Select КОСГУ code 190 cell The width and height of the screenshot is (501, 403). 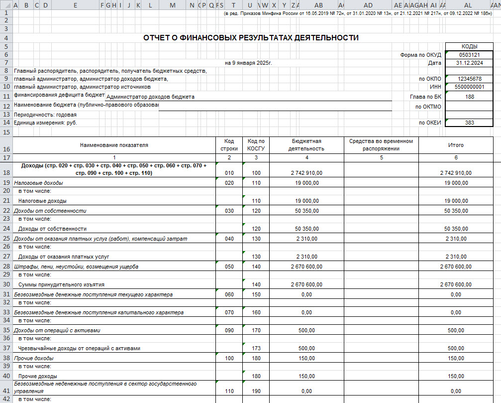pyautogui.click(x=256, y=388)
